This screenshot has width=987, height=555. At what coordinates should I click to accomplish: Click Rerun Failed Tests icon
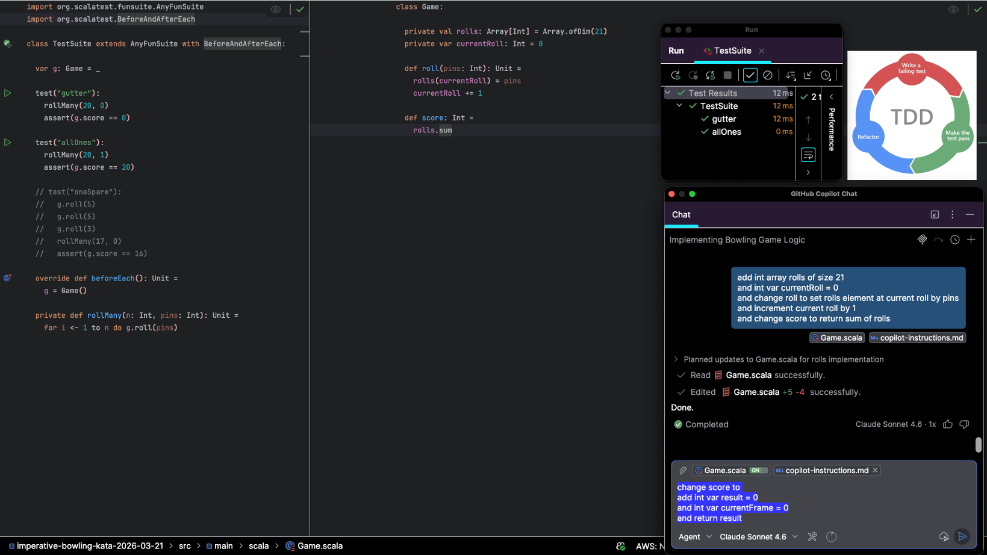[x=693, y=75]
